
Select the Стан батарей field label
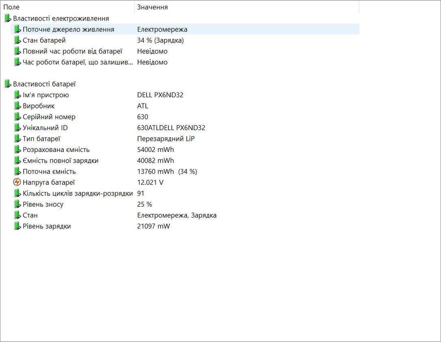[x=44, y=40]
